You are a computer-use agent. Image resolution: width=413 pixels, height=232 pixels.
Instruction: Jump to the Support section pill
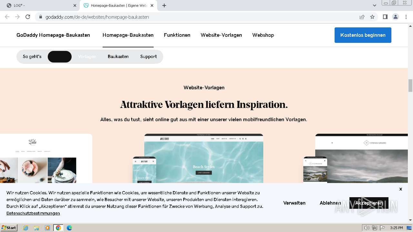click(148, 57)
